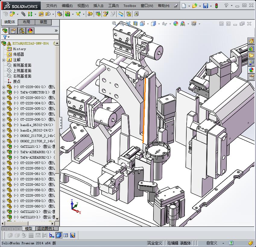Switch to the 运动算例 1 tab
Viewport: 256px width, 247px height.
[46, 229]
